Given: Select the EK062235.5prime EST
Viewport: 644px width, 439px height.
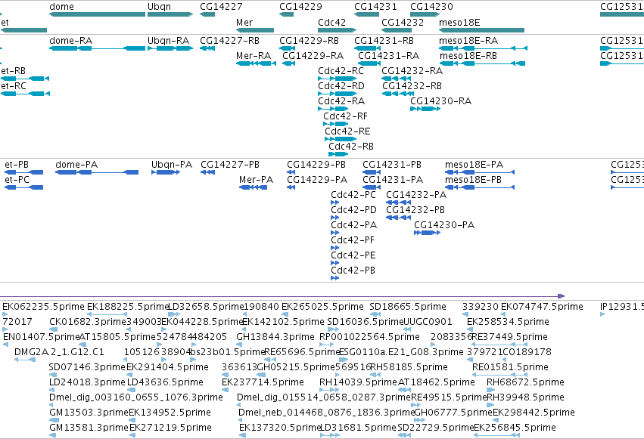Looking at the screenshot, I should tap(5, 314).
